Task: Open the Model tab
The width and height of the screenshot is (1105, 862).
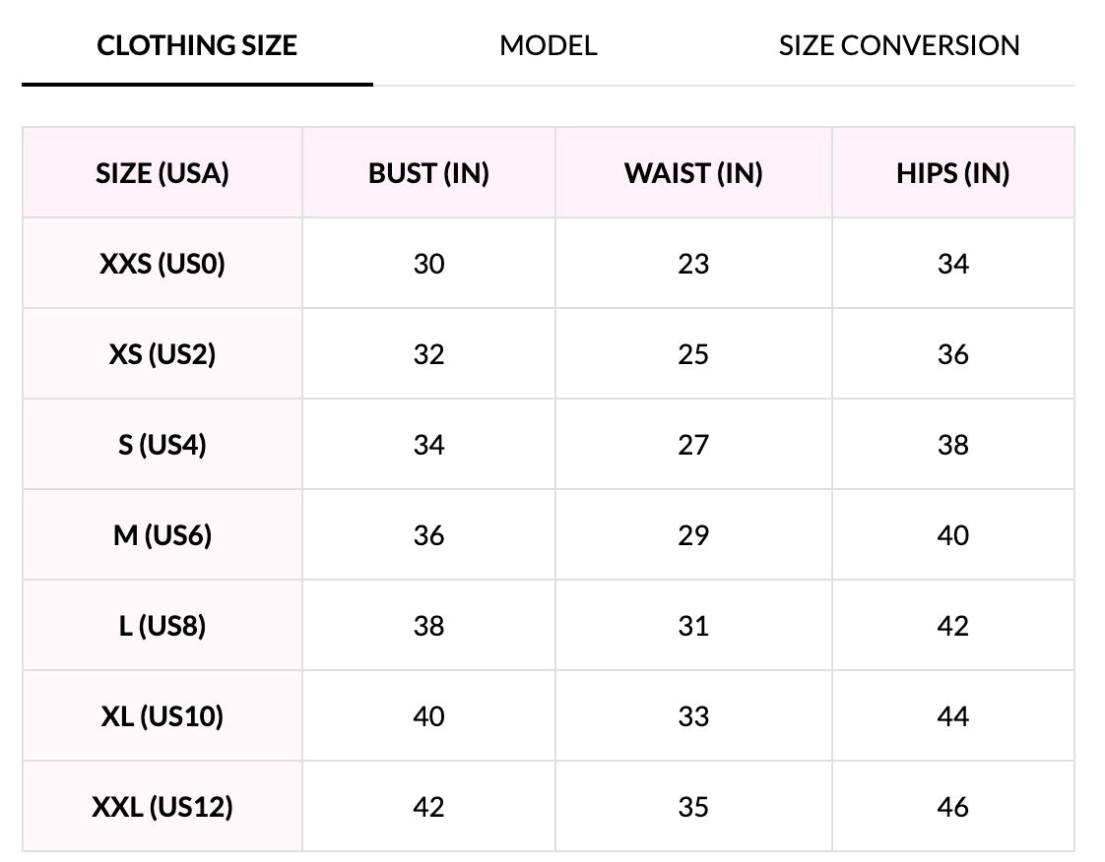Action: 549,45
